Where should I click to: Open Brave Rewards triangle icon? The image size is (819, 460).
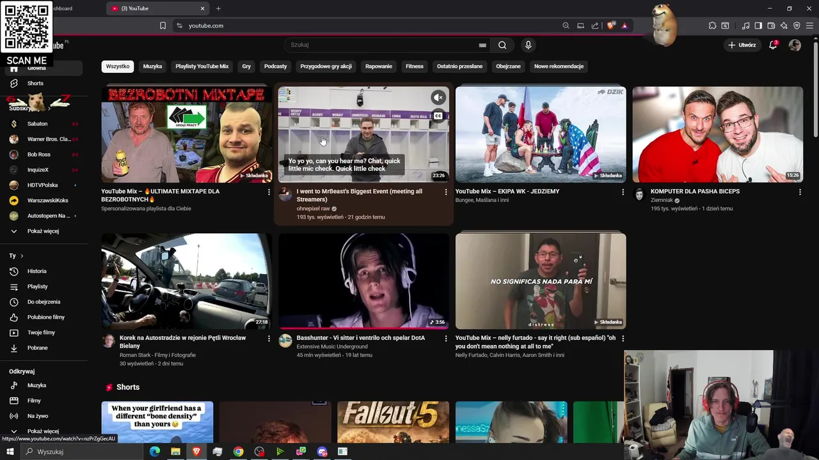(x=624, y=26)
